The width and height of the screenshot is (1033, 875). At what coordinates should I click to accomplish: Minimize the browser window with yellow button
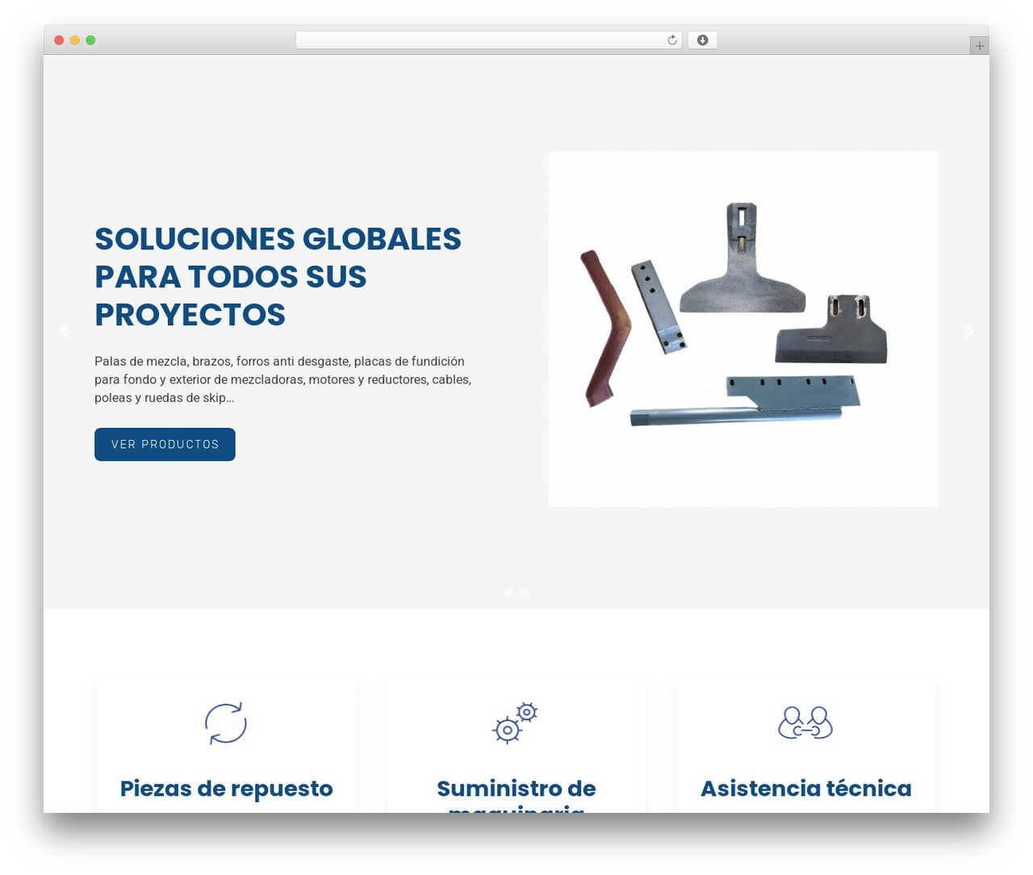pos(74,40)
